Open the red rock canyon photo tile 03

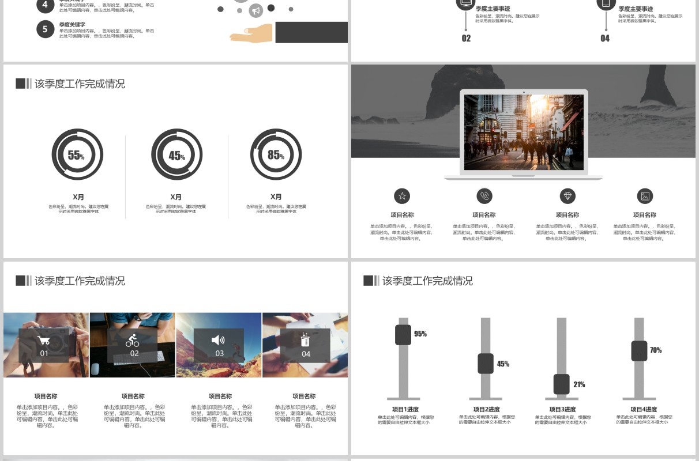(x=219, y=345)
